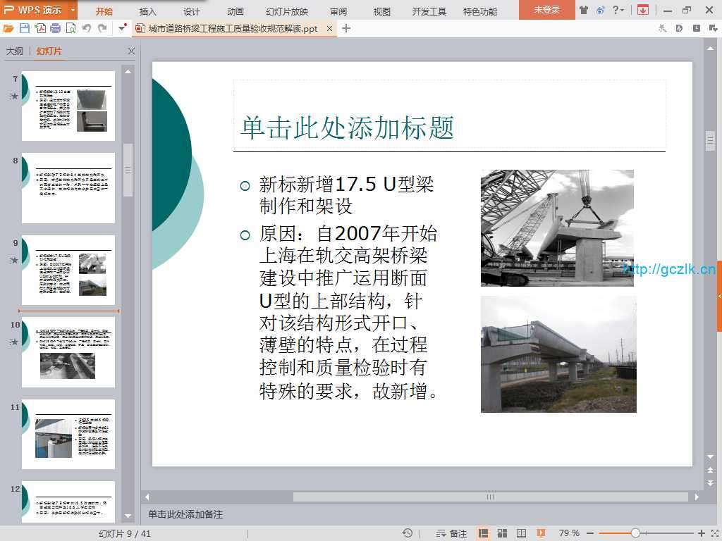Viewport: 722px width, 541px height.
Task: Click the Print icon in quick toolbar
Action: pos(55,28)
